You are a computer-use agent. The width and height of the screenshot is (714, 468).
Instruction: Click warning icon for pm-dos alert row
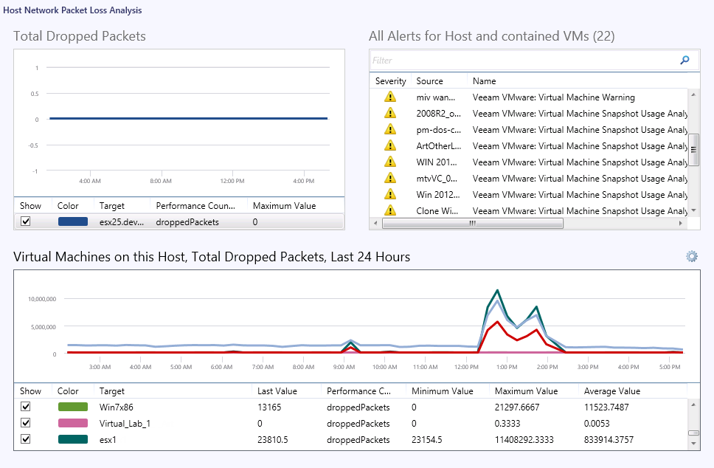pos(390,130)
